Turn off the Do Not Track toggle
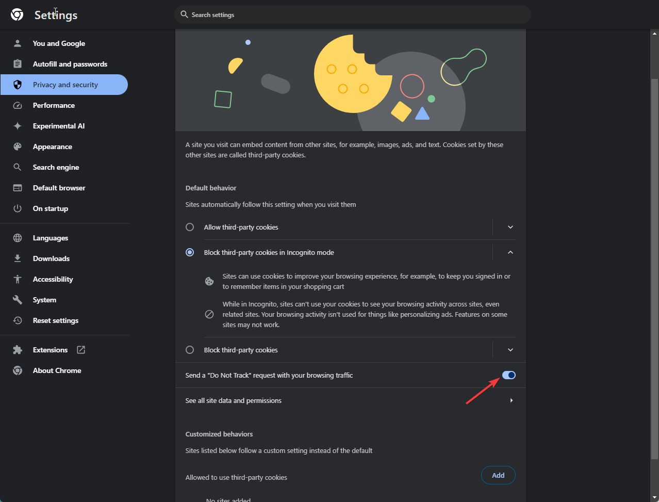 coord(508,375)
